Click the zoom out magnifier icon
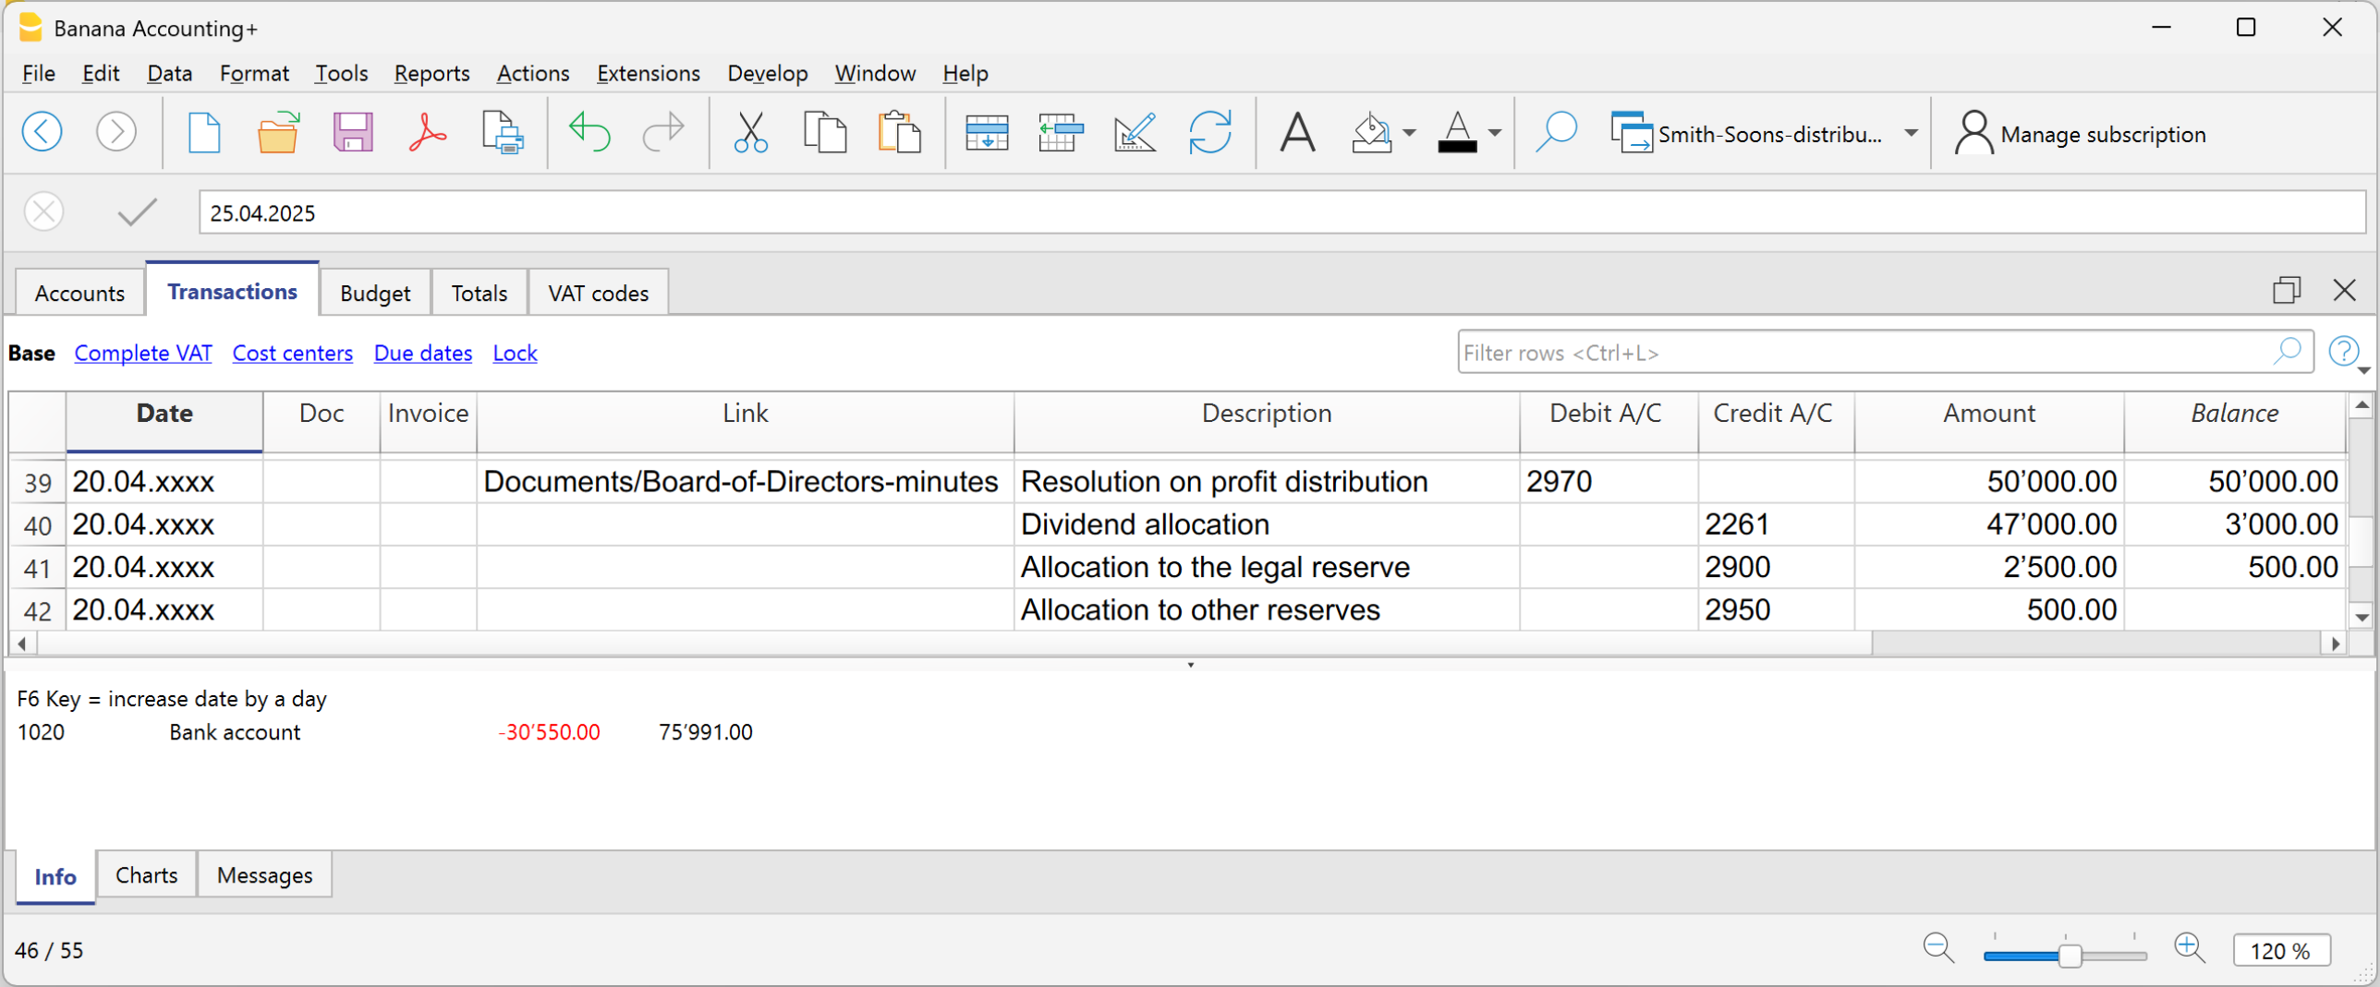2380x987 pixels. pyautogui.click(x=1939, y=948)
